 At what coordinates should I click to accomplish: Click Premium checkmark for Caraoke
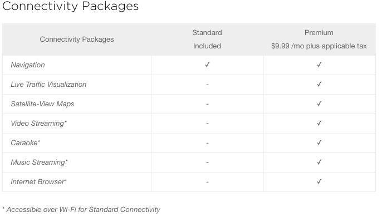[x=319, y=142]
